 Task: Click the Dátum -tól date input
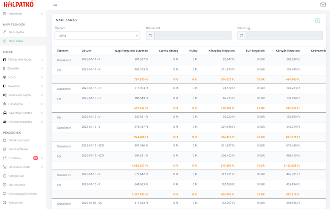point(192,36)
